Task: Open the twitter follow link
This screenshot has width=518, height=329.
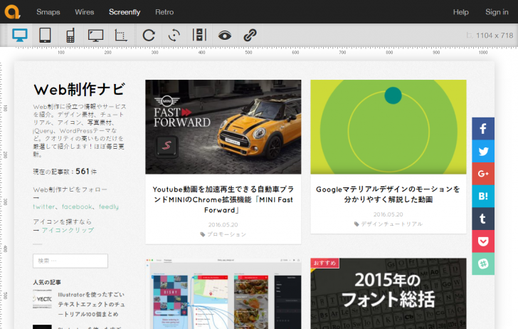Action: coord(43,207)
